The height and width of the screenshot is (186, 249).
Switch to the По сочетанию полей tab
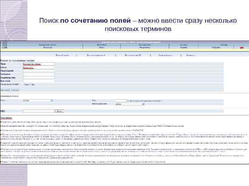pos(96,55)
